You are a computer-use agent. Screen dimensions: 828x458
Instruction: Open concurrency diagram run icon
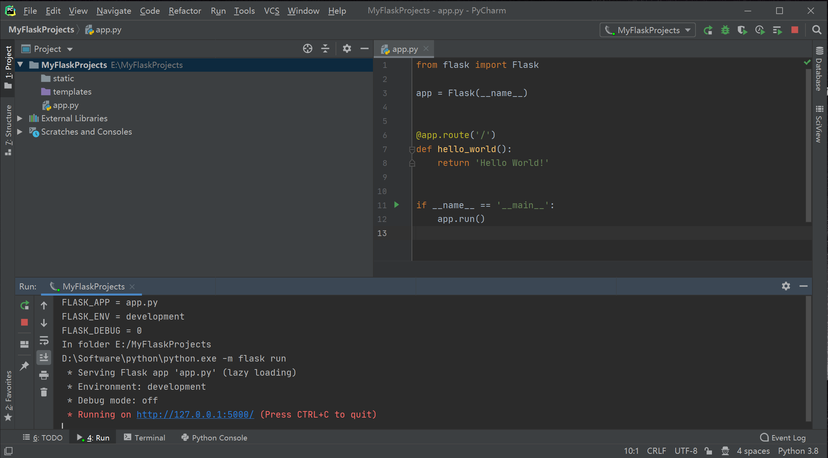point(777,30)
